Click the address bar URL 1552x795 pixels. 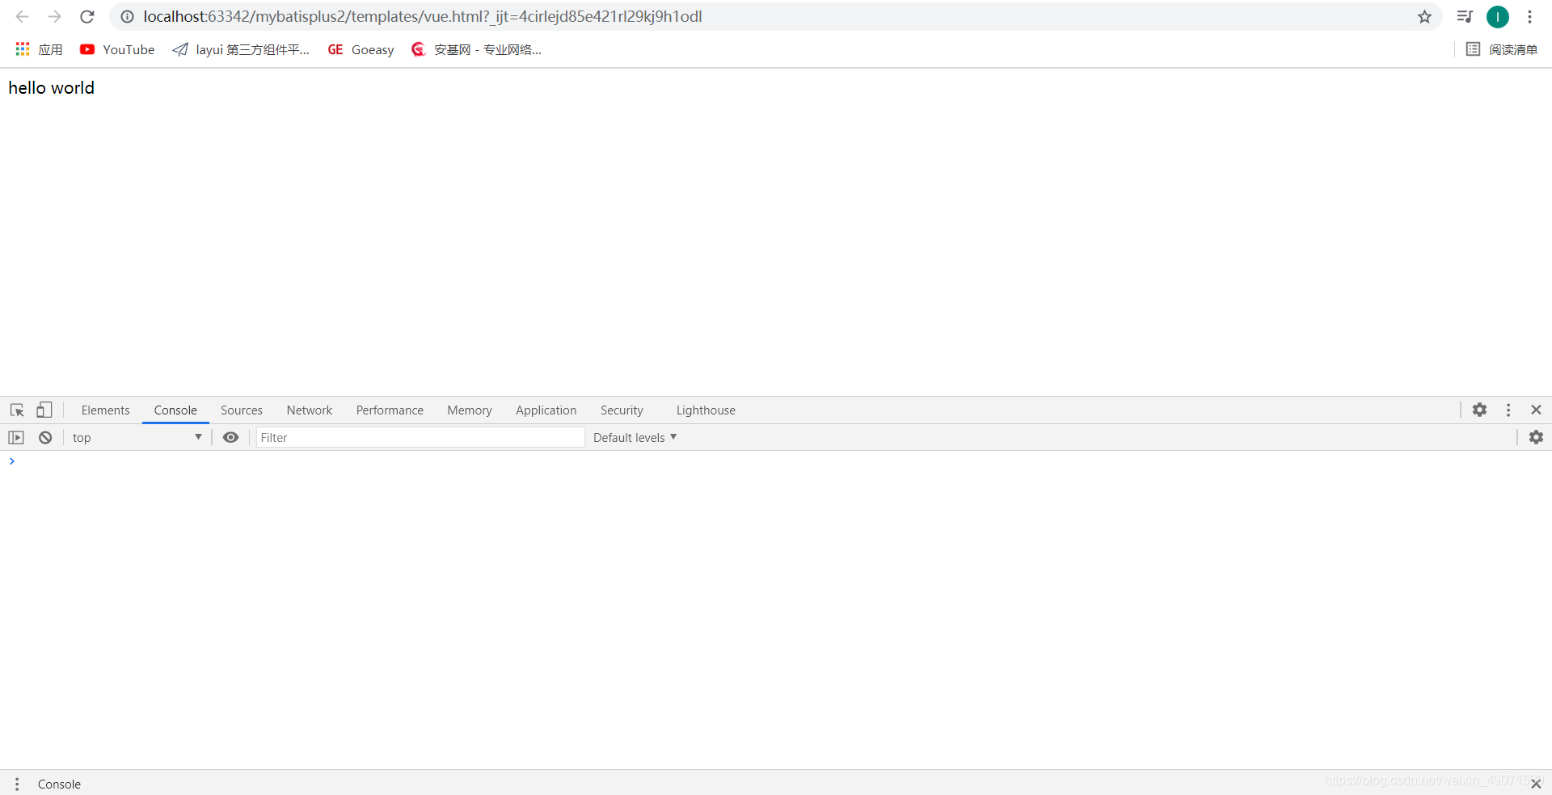coord(422,16)
